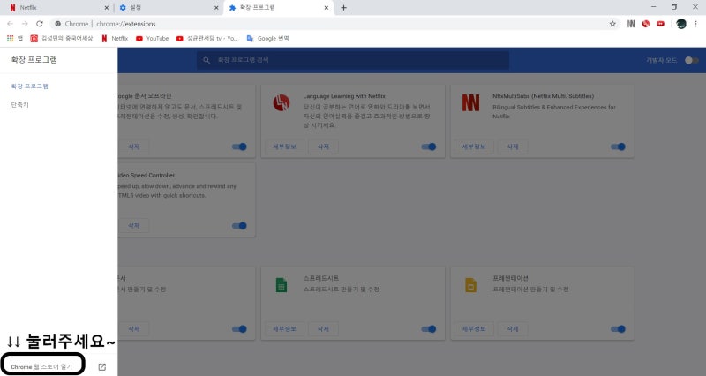Open the Chrome three-dot menu
This screenshot has height=376, width=706.
[695, 24]
